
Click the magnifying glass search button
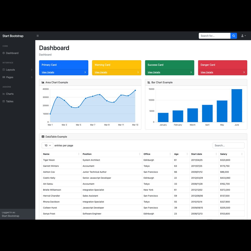coord(234,36)
